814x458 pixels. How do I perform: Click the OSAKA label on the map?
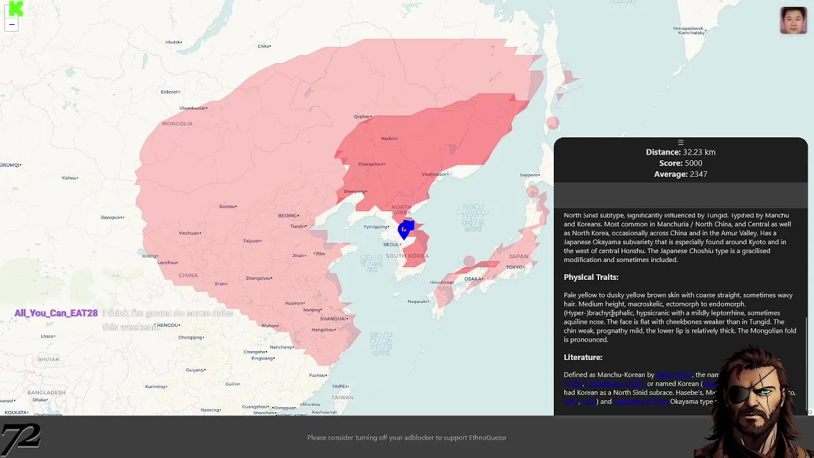pyautogui.click(x=473, y=279)
